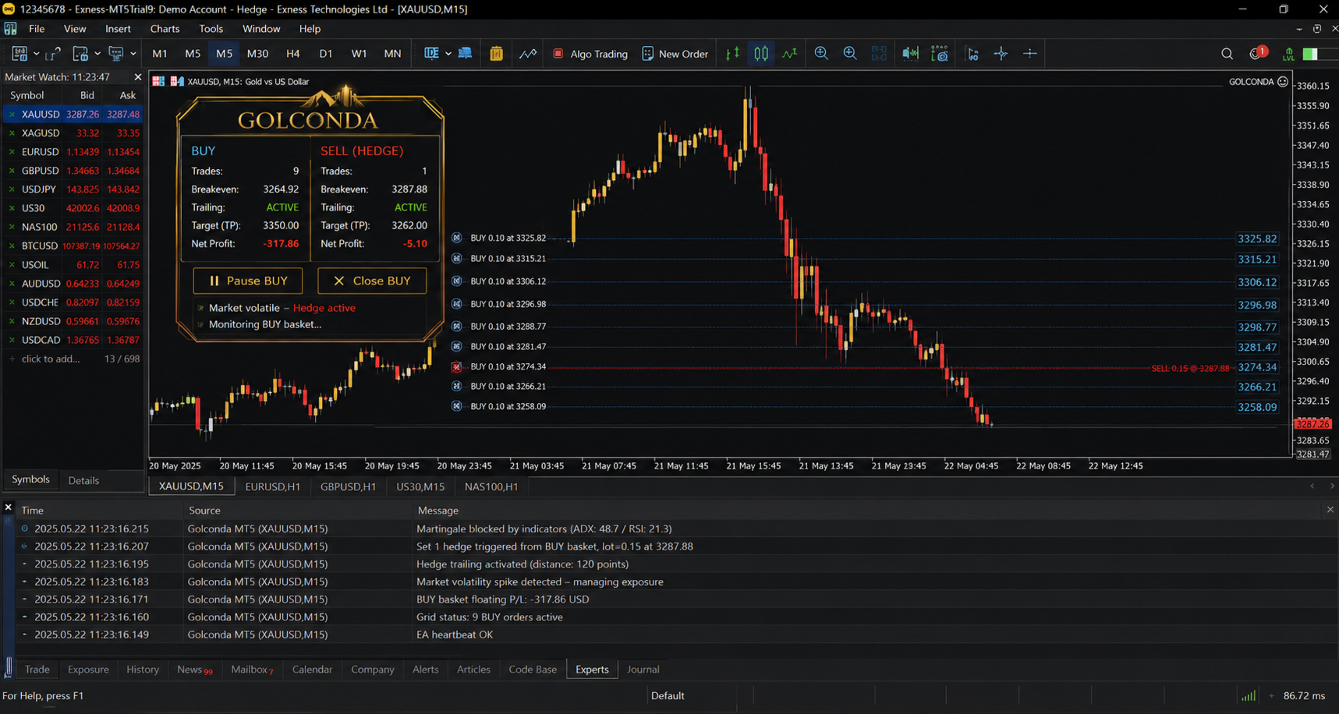Click the New Order button

(x=675, y=54)
